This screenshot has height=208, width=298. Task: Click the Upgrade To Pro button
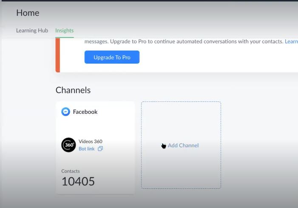pos(112,57)
